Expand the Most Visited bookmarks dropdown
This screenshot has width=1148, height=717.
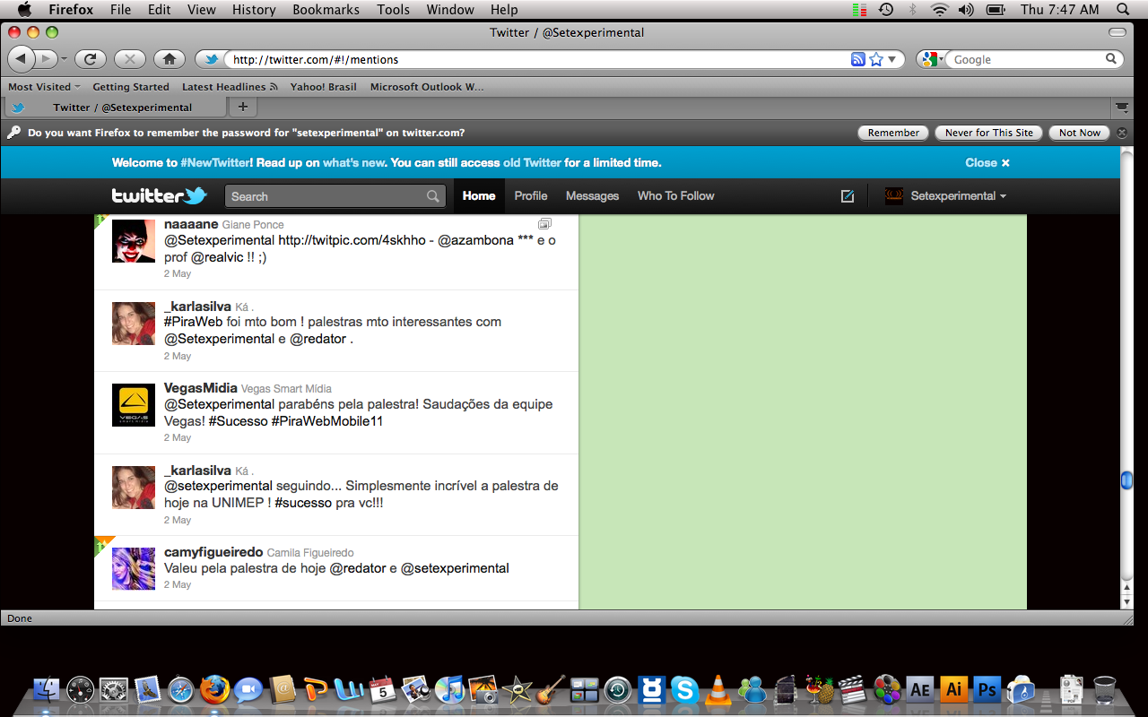(x=44, y=87)
